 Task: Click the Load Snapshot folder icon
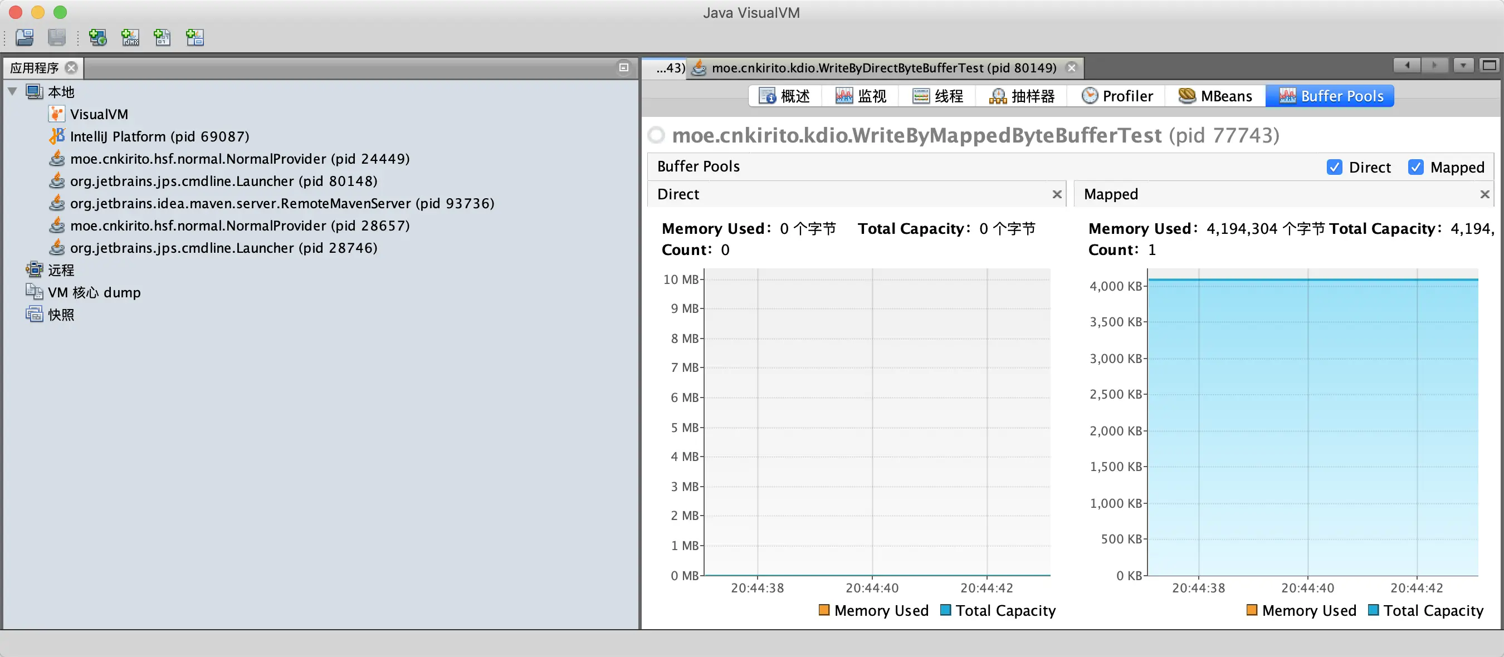pyautogui.click(x=25, y=37)
